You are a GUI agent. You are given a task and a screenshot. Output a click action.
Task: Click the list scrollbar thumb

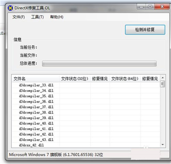pyautogui.click(x=162, y=84)
